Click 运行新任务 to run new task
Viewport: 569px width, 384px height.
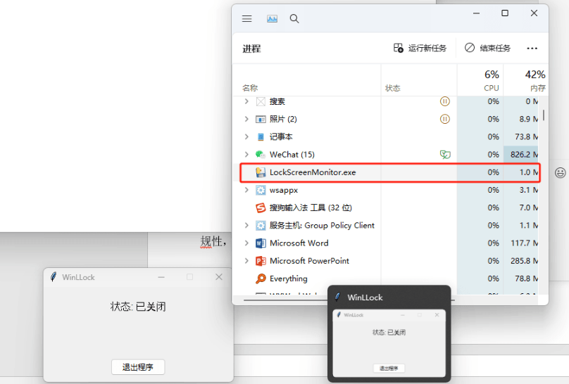click(x=420, y=49)
